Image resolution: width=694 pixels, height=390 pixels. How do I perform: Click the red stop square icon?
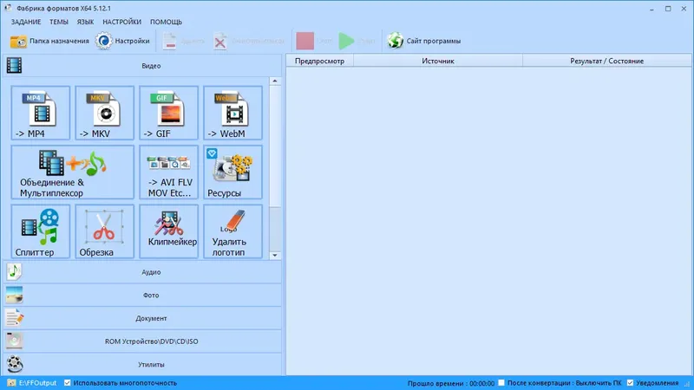coord(305,41)
